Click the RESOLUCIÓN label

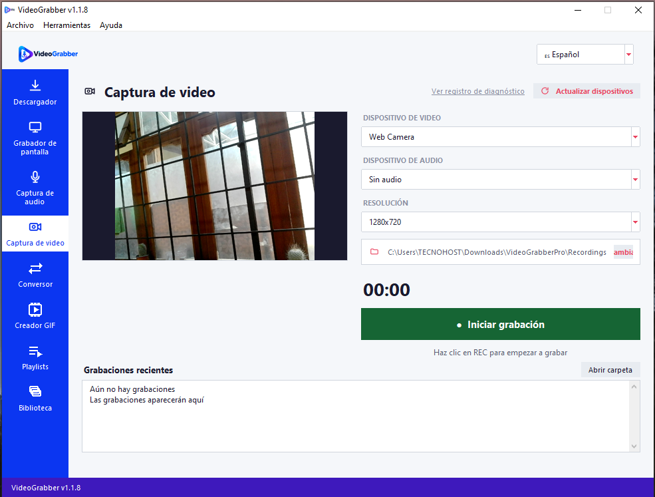386,203
